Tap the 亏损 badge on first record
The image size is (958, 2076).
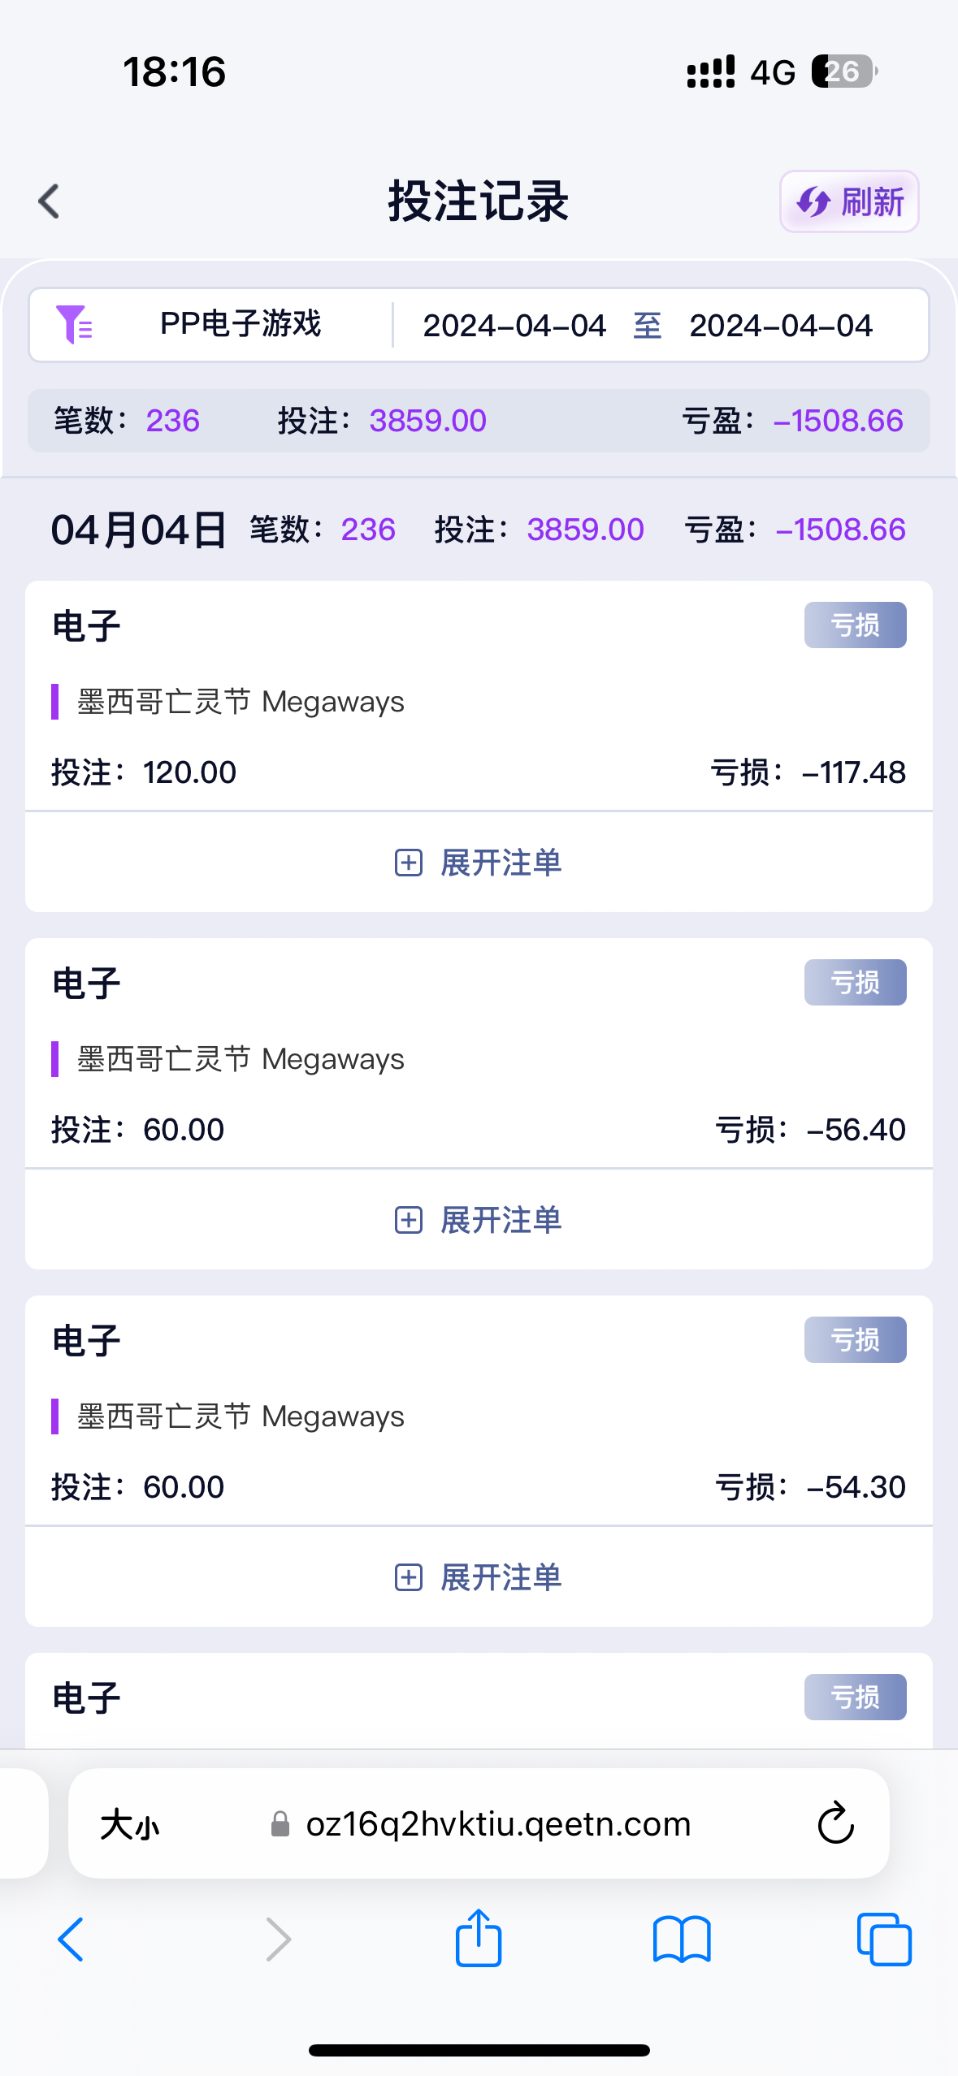click(855, 625)
